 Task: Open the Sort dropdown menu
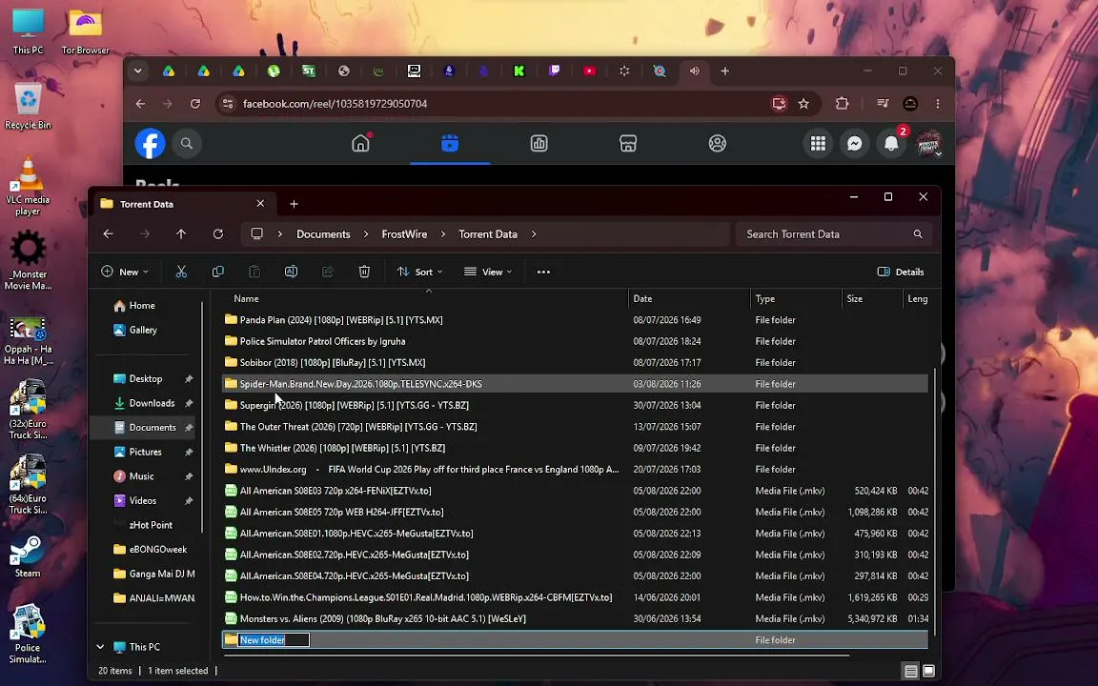(420, 272)
